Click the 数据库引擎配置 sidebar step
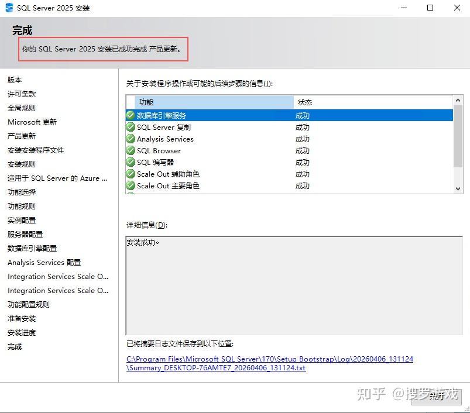470x413 pixels. pyautogui.click(x=32, y=248)
